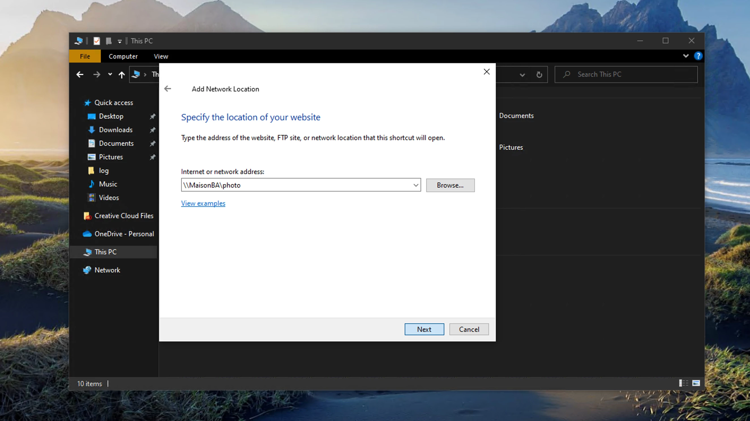The image size is (750, 421).
Task: Expand the address bar history dropdown
Action: pyautogui.click(x=522, y=75)
